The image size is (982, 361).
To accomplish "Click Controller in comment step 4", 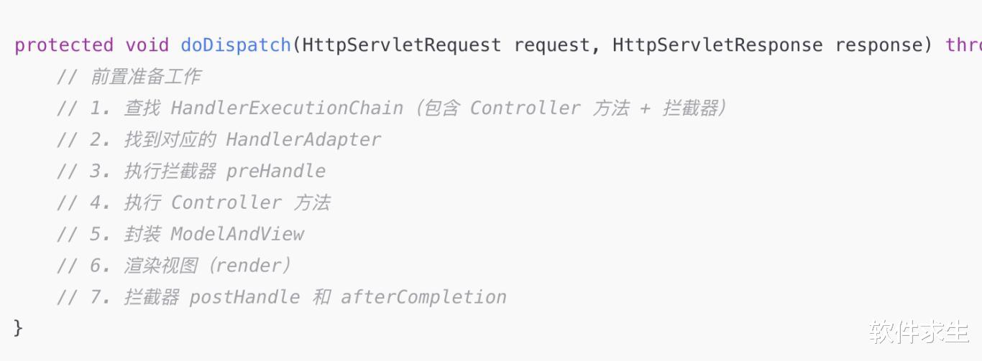I will 226,203.
